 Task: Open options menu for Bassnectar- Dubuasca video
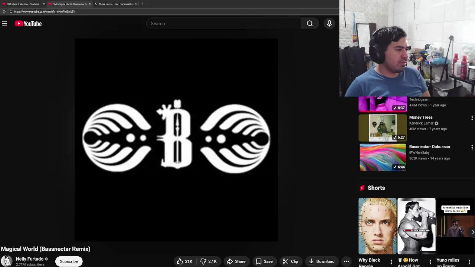point(472,147)
